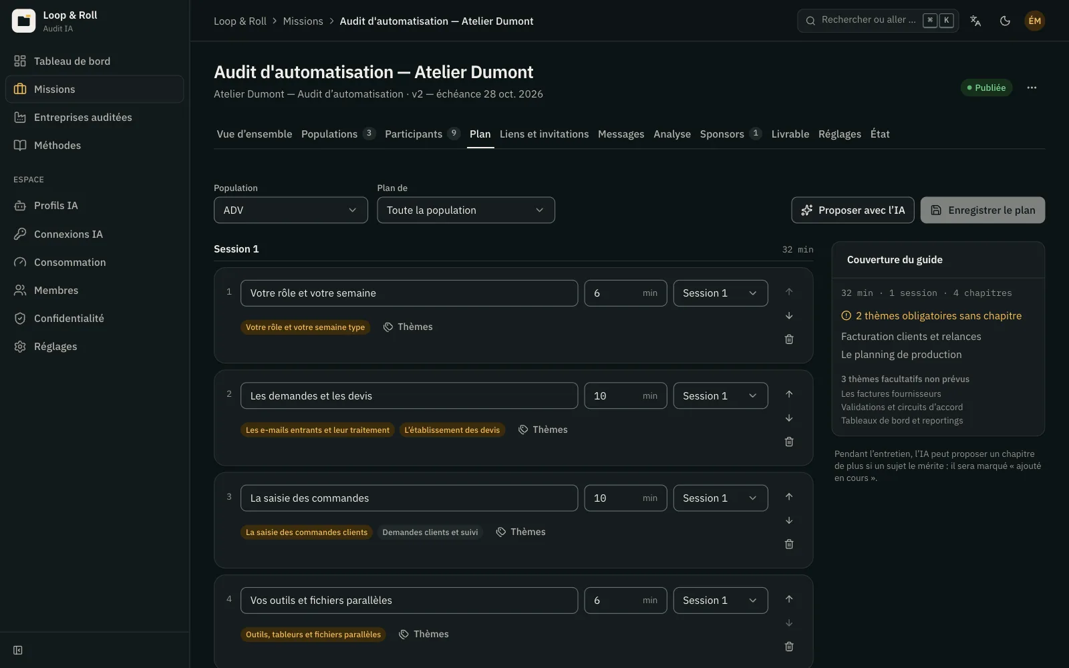The image size is (1069, 668).
Task: Open Tableau de bord in sidebar
Action: [94, 61]
